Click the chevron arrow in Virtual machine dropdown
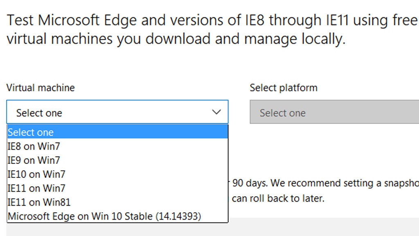Screen dimensions: 419x236 pos(216,112)
